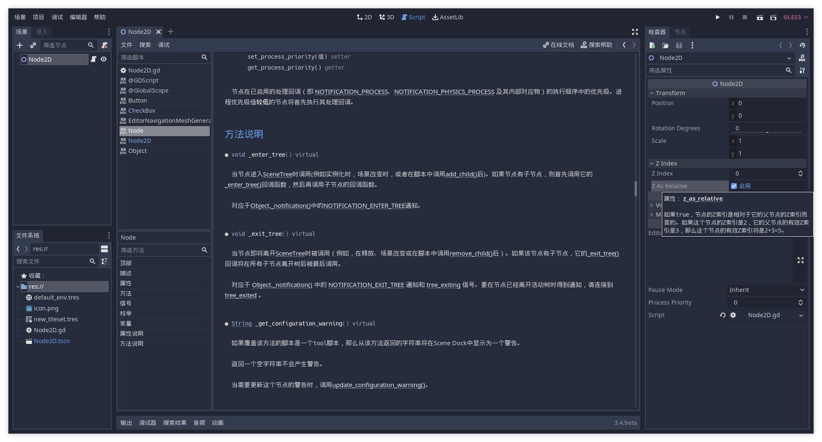Open object history icon in Inspector
Screen dimensions: 822x442
pos(802,45)
